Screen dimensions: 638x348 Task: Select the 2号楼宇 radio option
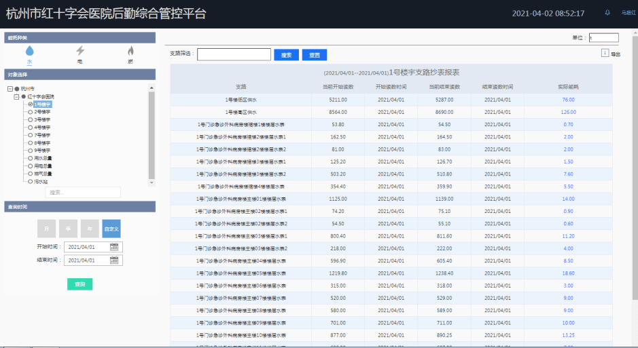tap(30, 112)
